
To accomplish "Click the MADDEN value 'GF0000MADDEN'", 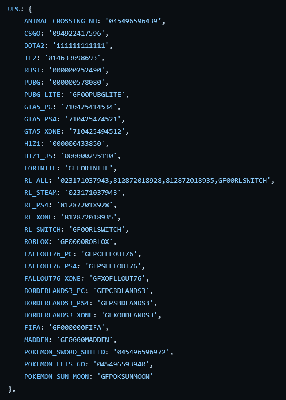I will (x=85, y=340).
